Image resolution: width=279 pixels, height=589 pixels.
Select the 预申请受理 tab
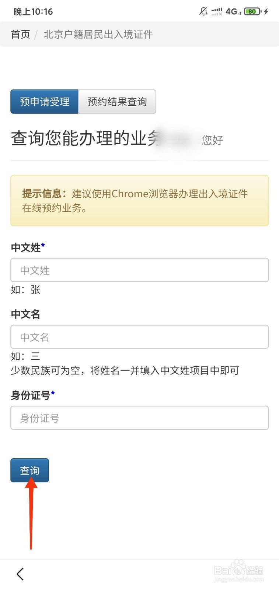[45, 102]
